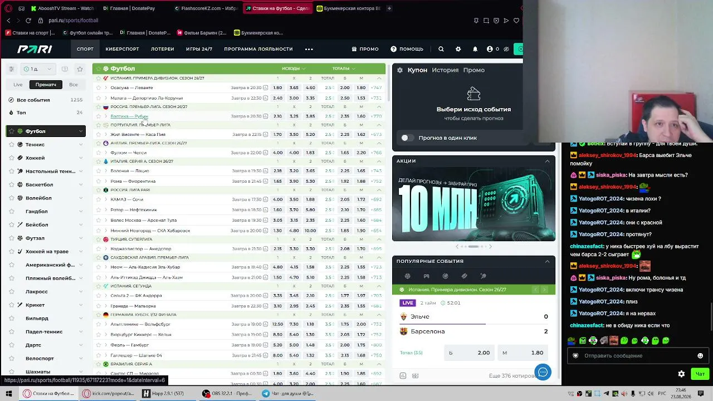Open the Балтика — Рубин match link

(129, 116)
